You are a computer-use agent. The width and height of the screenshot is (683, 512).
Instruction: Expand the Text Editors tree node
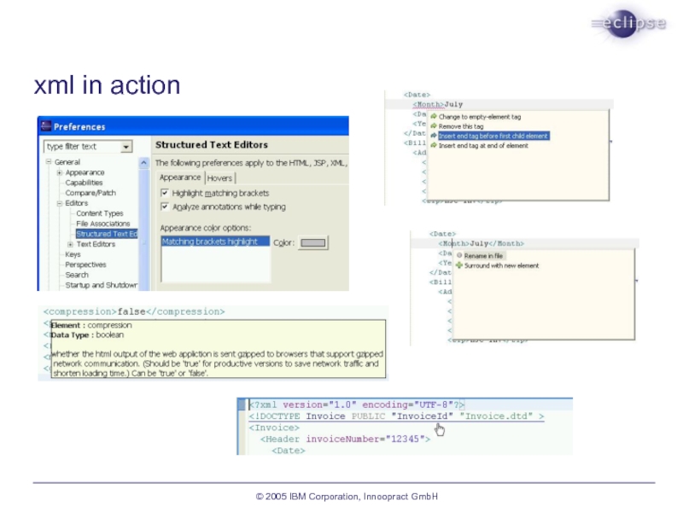click(70, 244)
